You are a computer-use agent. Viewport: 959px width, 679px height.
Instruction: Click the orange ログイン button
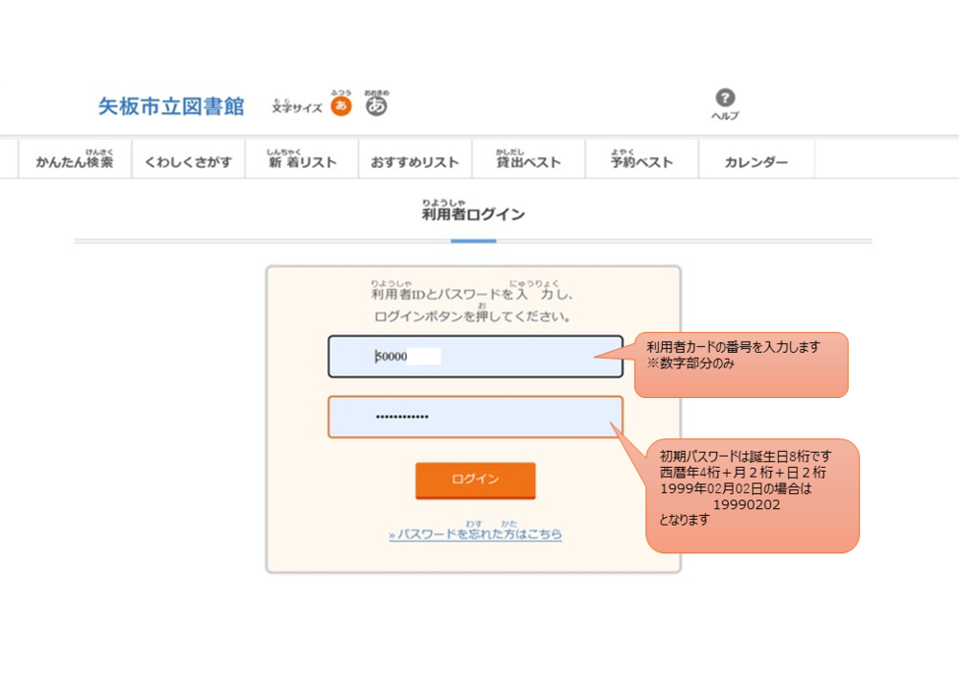point(476,480)
